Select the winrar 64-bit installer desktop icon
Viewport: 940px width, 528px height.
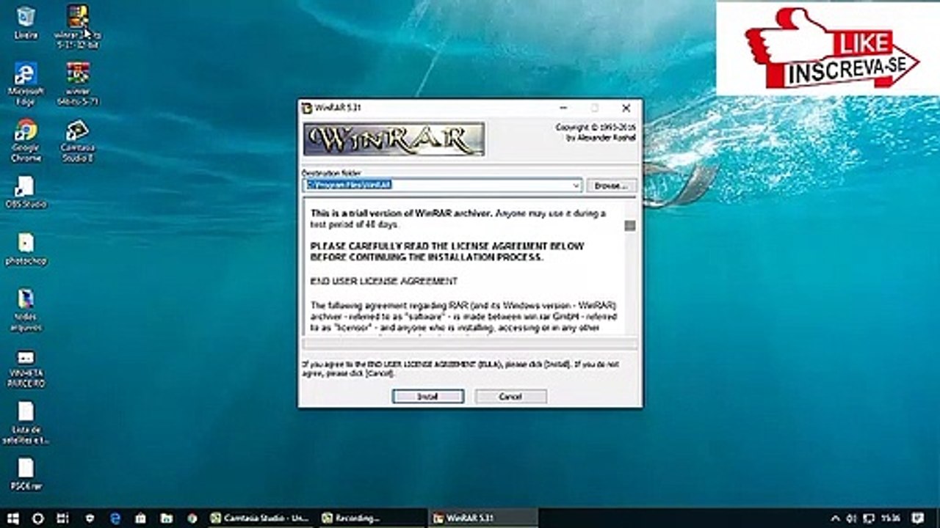click(77, 84)
